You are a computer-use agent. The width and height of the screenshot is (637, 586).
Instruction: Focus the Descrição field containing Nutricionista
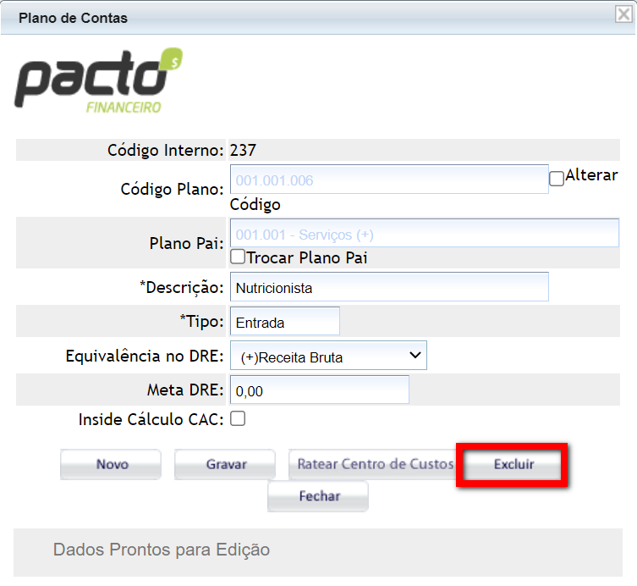389,287
